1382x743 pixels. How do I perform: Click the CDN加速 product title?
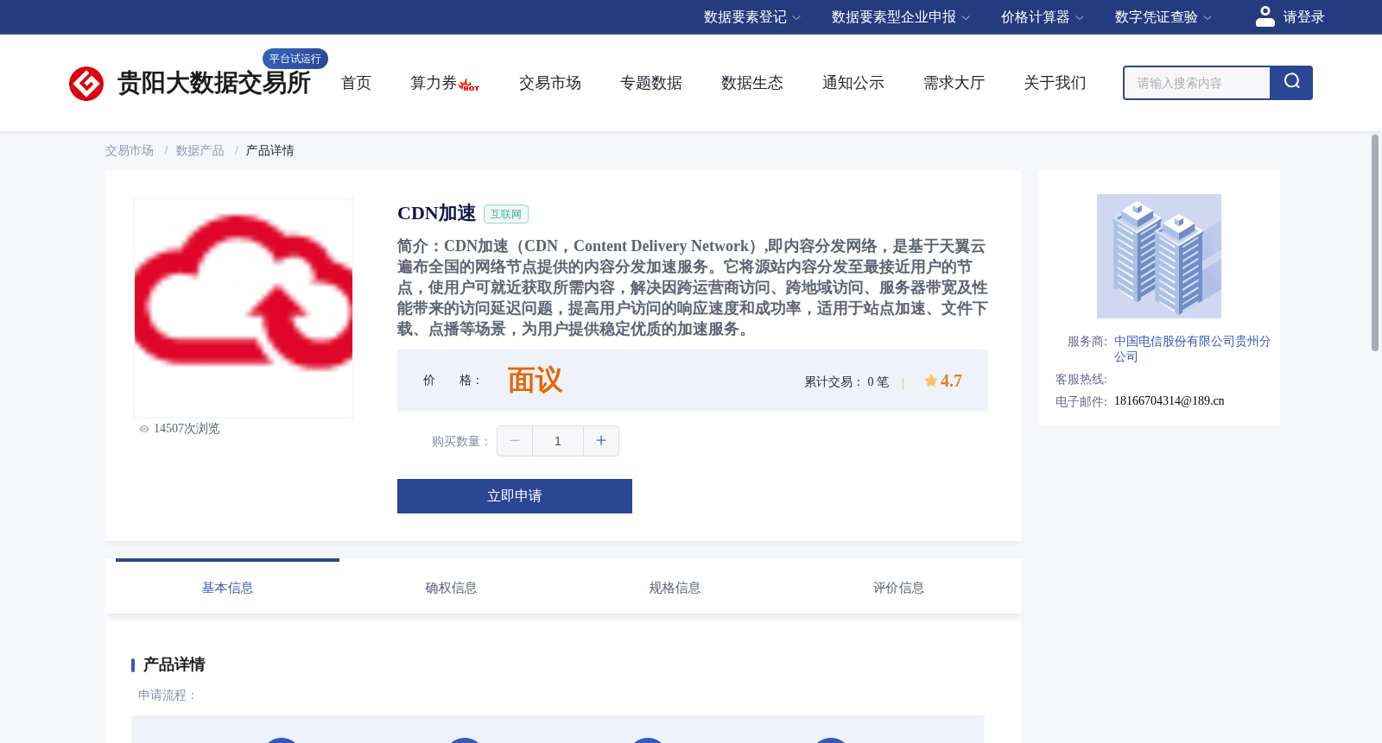[436, 213]
